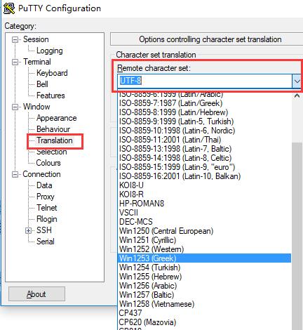This screenshot has height=330, width=303.
Task: Expand the SSH tree node
Action: (x=28, y=230)
